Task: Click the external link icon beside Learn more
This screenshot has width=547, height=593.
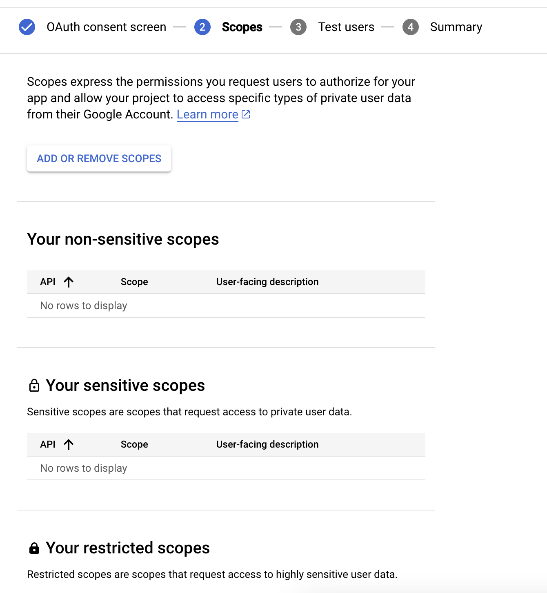Action: coord(246,114)
